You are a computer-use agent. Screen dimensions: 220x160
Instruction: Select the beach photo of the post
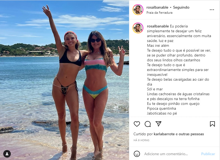(65, 80)
